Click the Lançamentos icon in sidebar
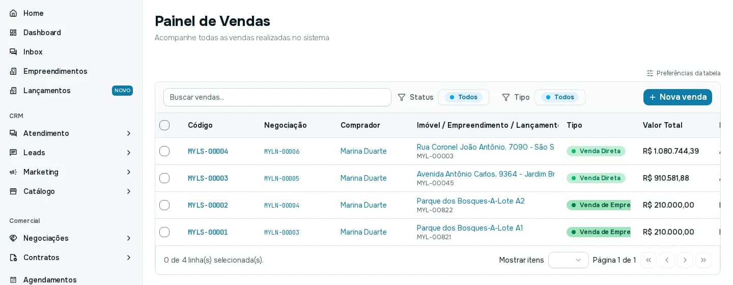The height and width of the screenshot is (285, 733). point(13,91)
